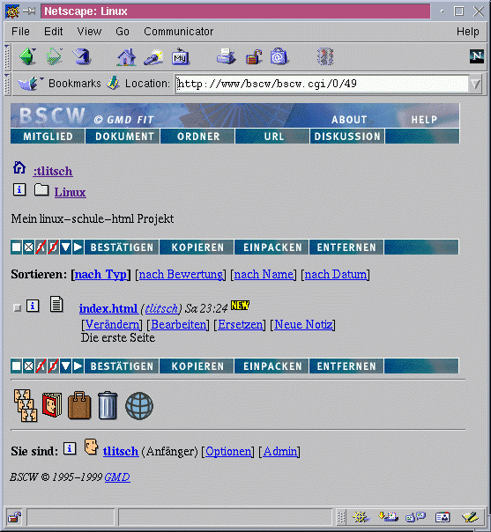Click the index.html document icon
This screenshot has width=491, height=532.
[56, 304]
